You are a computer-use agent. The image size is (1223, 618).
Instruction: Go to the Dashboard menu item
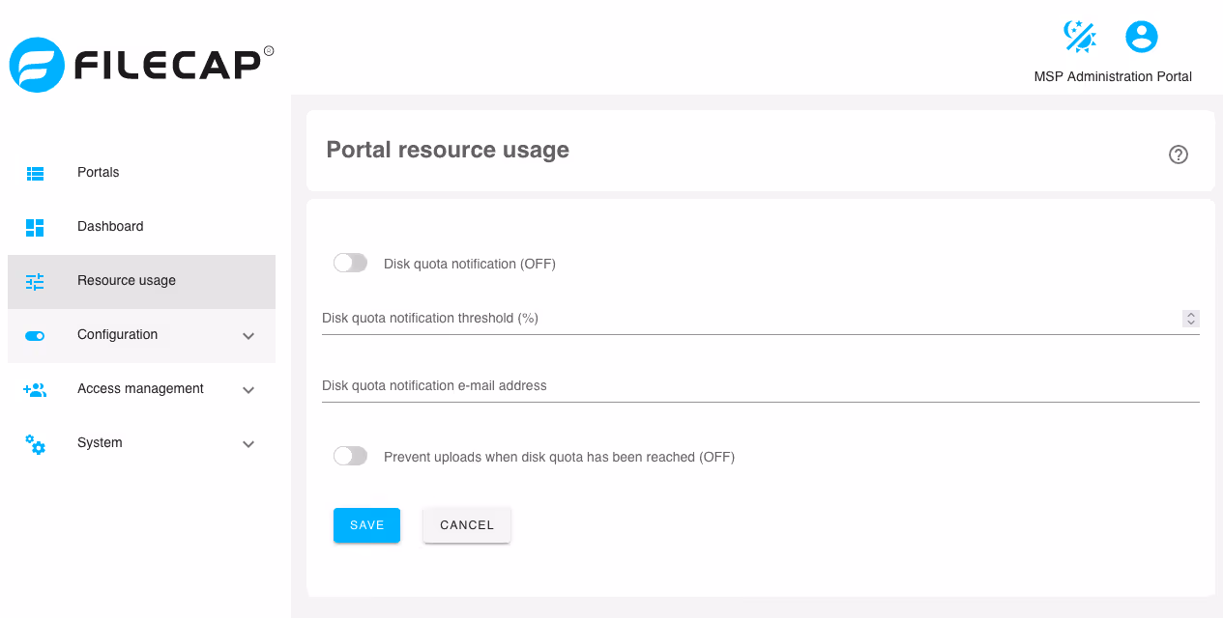pyautogui.click(x=141, y=227)
